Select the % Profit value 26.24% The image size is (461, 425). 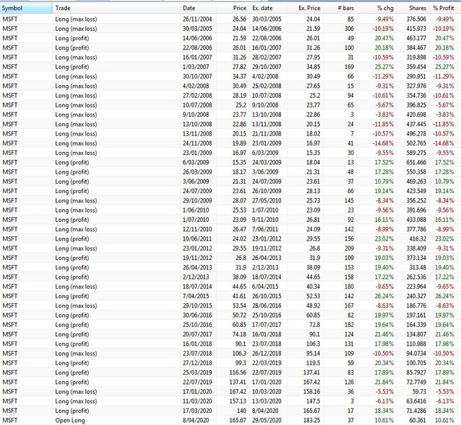click(444, 296)
